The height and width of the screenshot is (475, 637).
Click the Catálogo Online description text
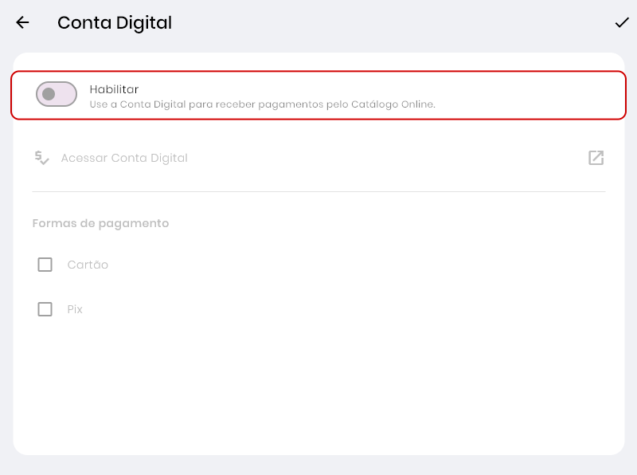click(x=262, y=104)
